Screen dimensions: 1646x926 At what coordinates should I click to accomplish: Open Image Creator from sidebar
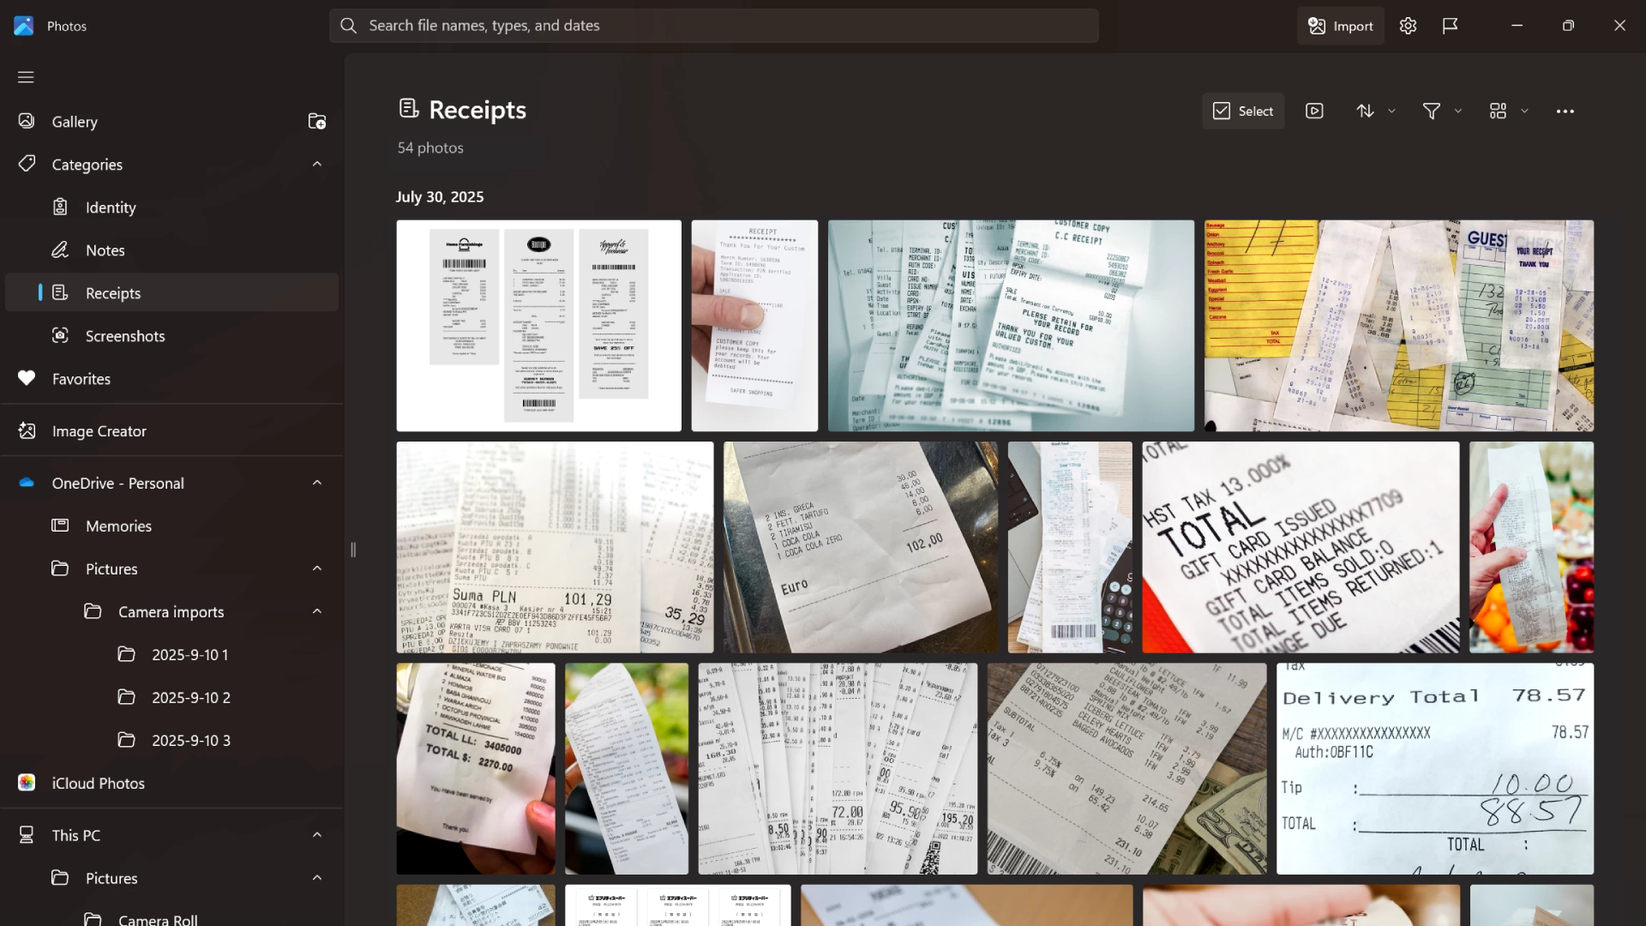[x=99, y=431]
